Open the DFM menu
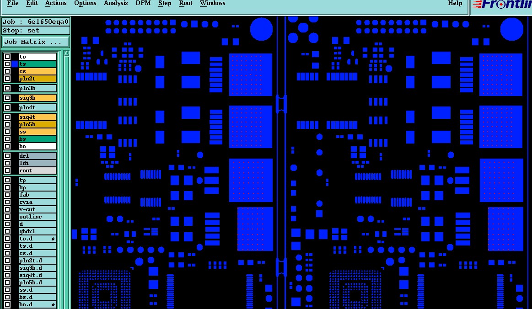 (143, 3)
